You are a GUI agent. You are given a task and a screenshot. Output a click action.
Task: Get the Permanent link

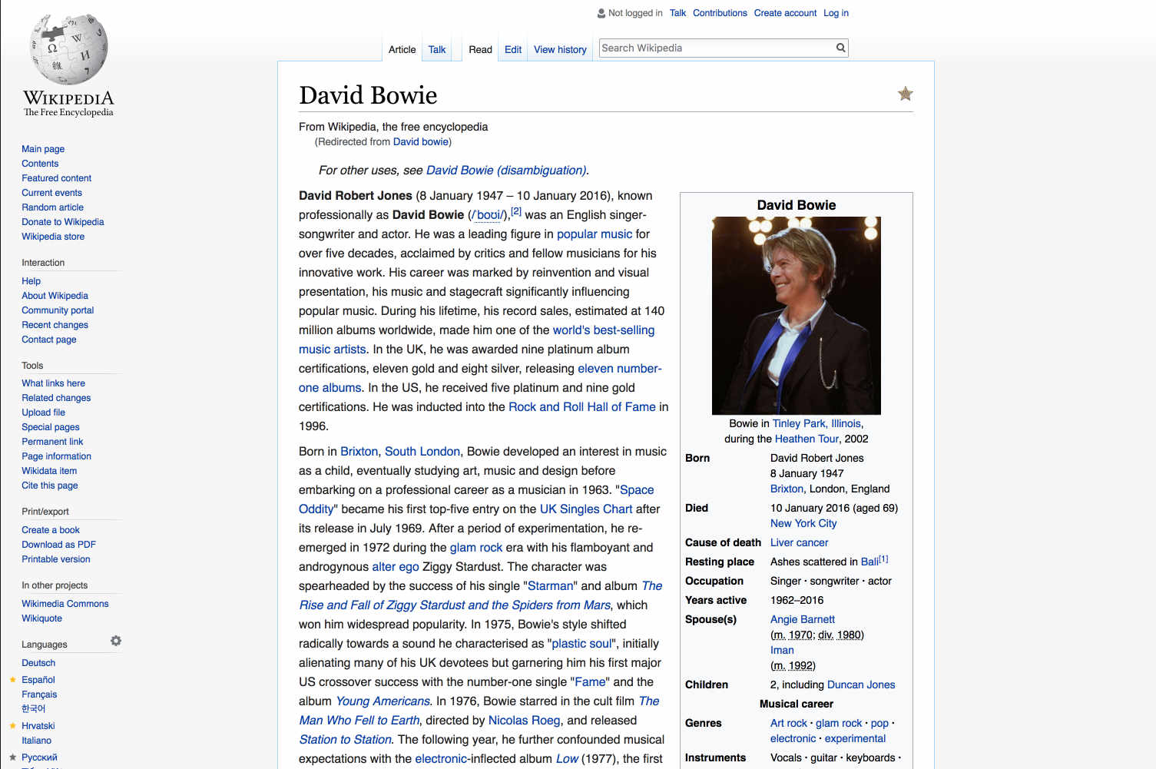[52, 442]
